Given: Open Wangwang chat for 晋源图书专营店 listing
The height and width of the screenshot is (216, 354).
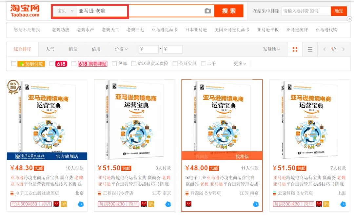Looking at the screenshot, I should [256, 204].
